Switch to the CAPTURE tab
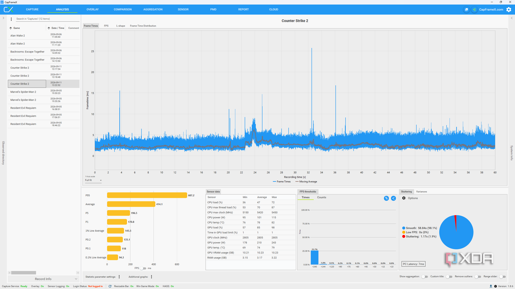Viewport: 515px width, 289px height. [32, 10]
